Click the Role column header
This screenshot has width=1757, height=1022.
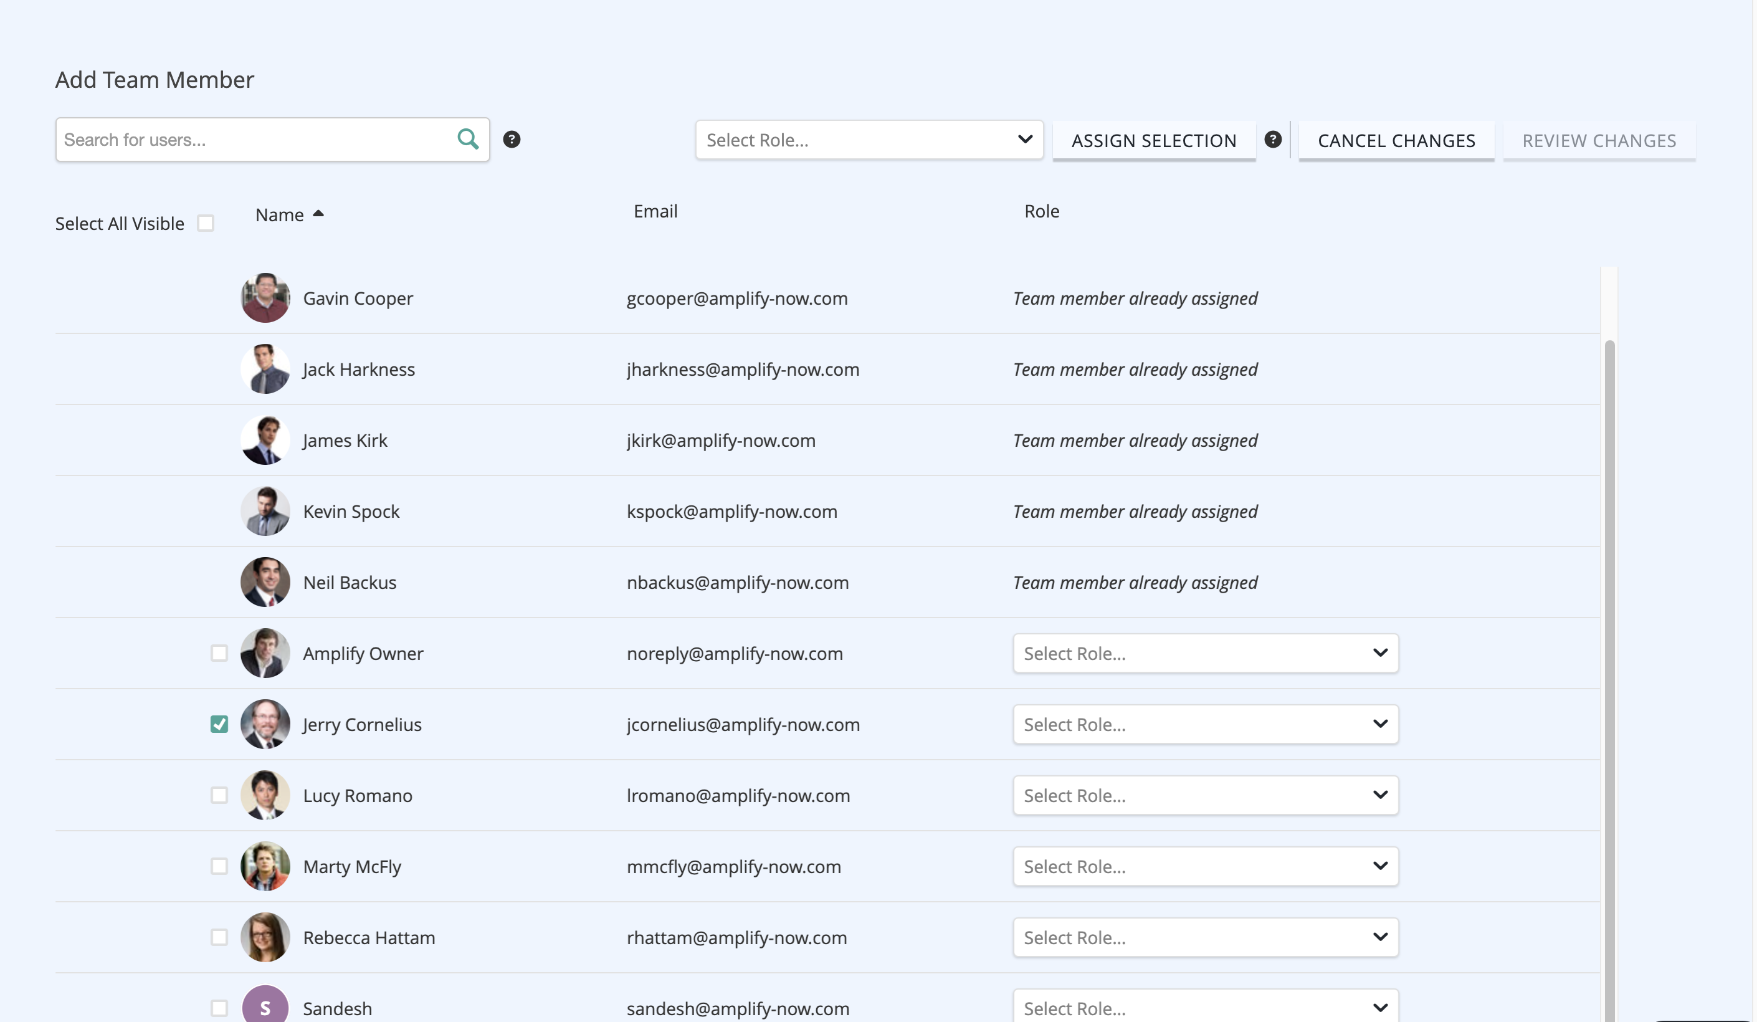pyautogui.click(x=1042, y=211)
